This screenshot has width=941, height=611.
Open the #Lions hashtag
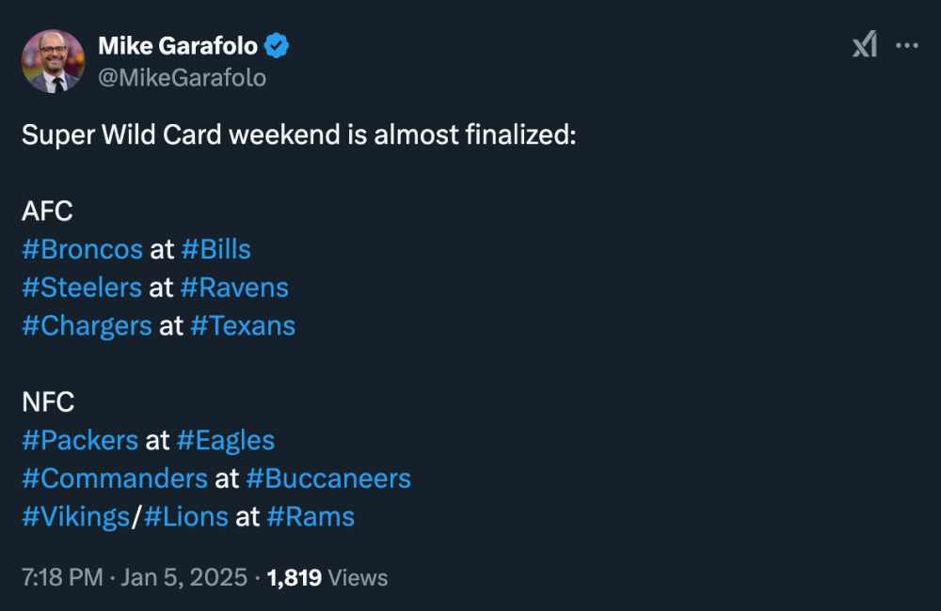(x=186, y=517)
